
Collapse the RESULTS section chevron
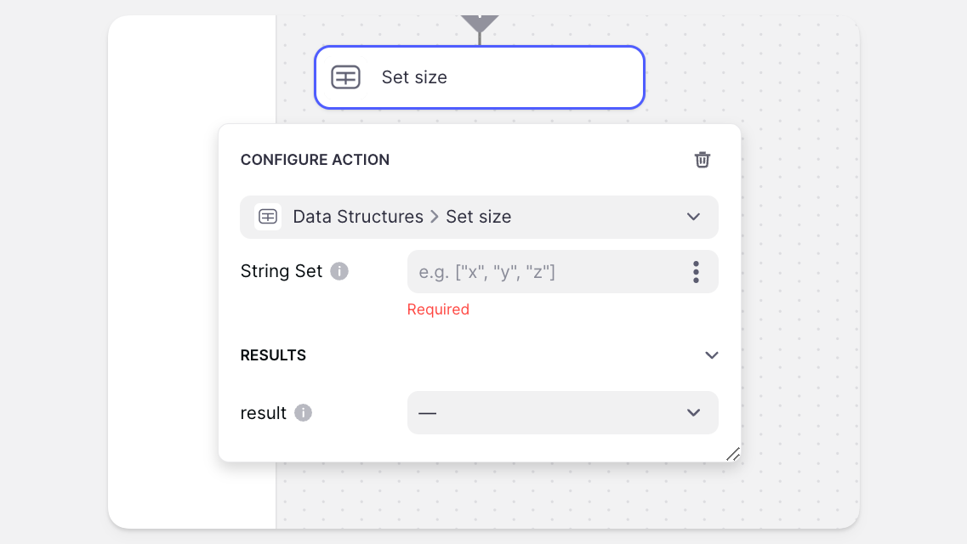point(712,355)
